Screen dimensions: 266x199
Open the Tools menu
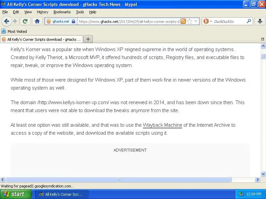[x=80, y=12]
